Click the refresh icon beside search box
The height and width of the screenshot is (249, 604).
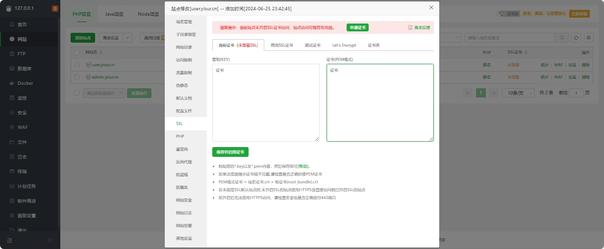(x=577, y=38)
